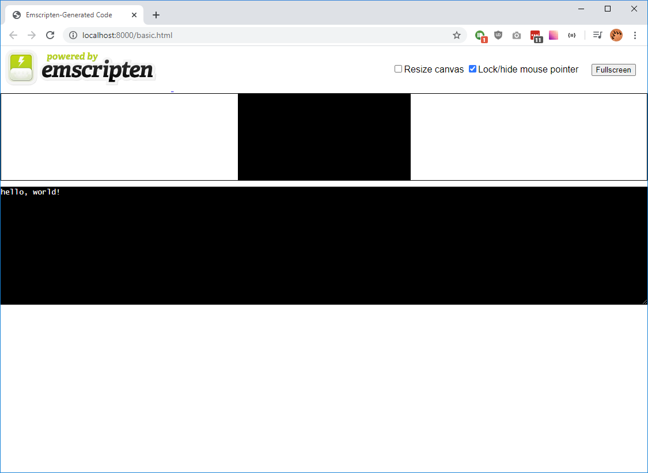Image resolution: width=648 pixels, height=473 pixels.
Task: Uncheck Lock/hide mouse pointer
Action: point(472,69)
